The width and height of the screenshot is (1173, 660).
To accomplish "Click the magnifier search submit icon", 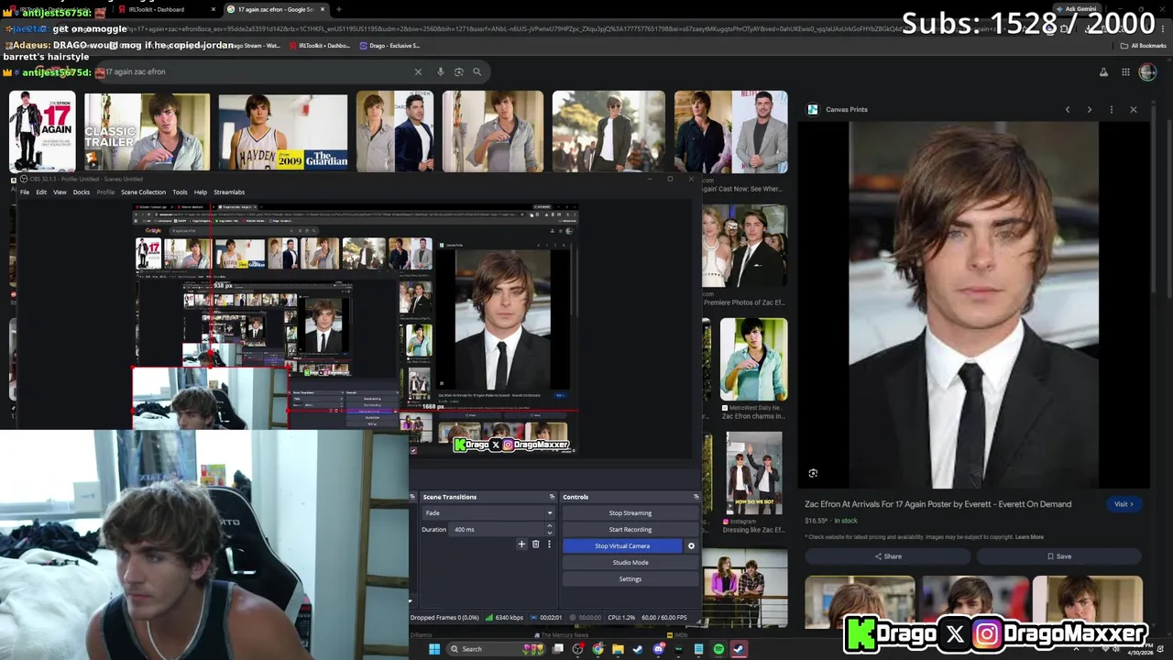I will (477, 71).
